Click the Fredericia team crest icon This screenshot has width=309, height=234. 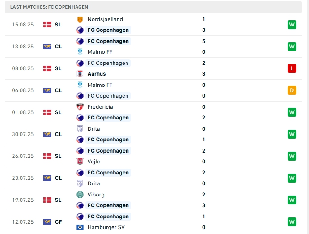[80, 107]
